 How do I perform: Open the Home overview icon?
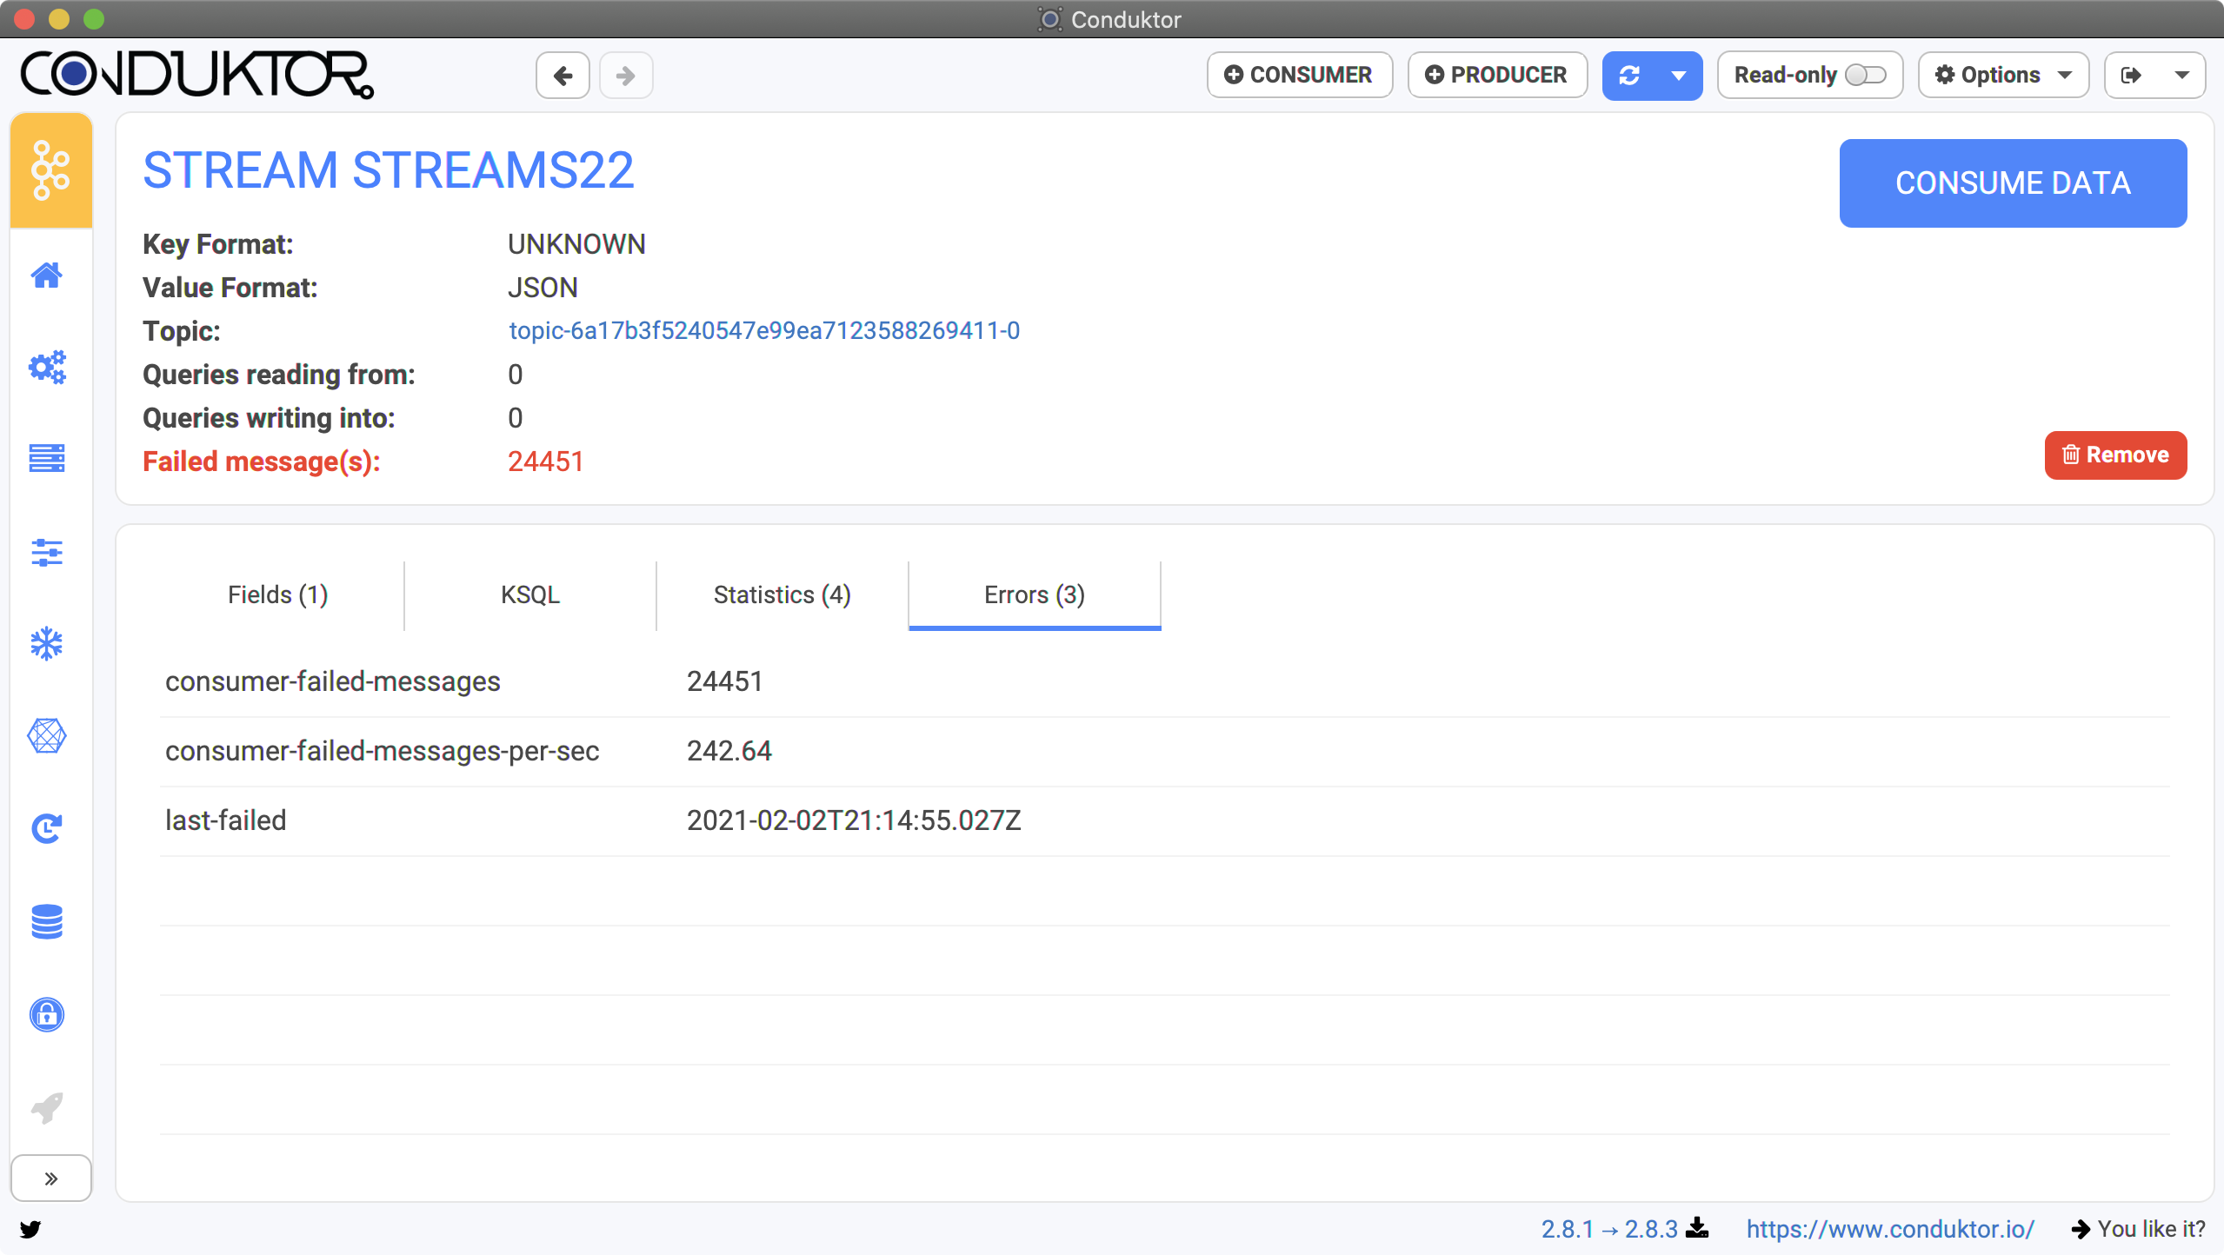47,276
